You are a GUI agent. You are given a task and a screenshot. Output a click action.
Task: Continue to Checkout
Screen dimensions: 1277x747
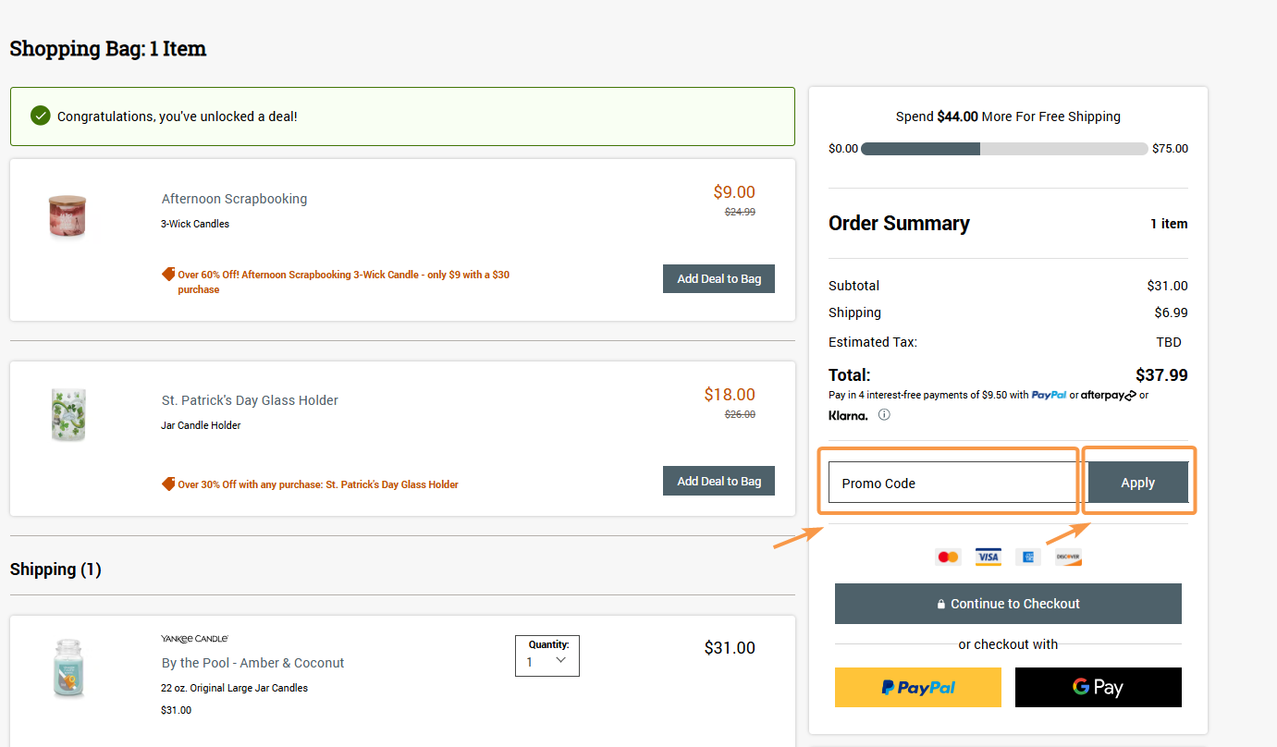1008,604
